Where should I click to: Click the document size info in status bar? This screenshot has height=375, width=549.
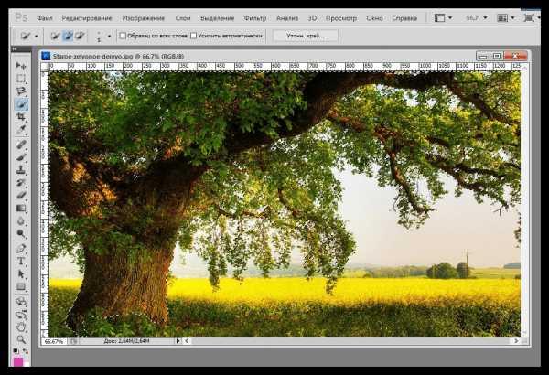[127, 340]
